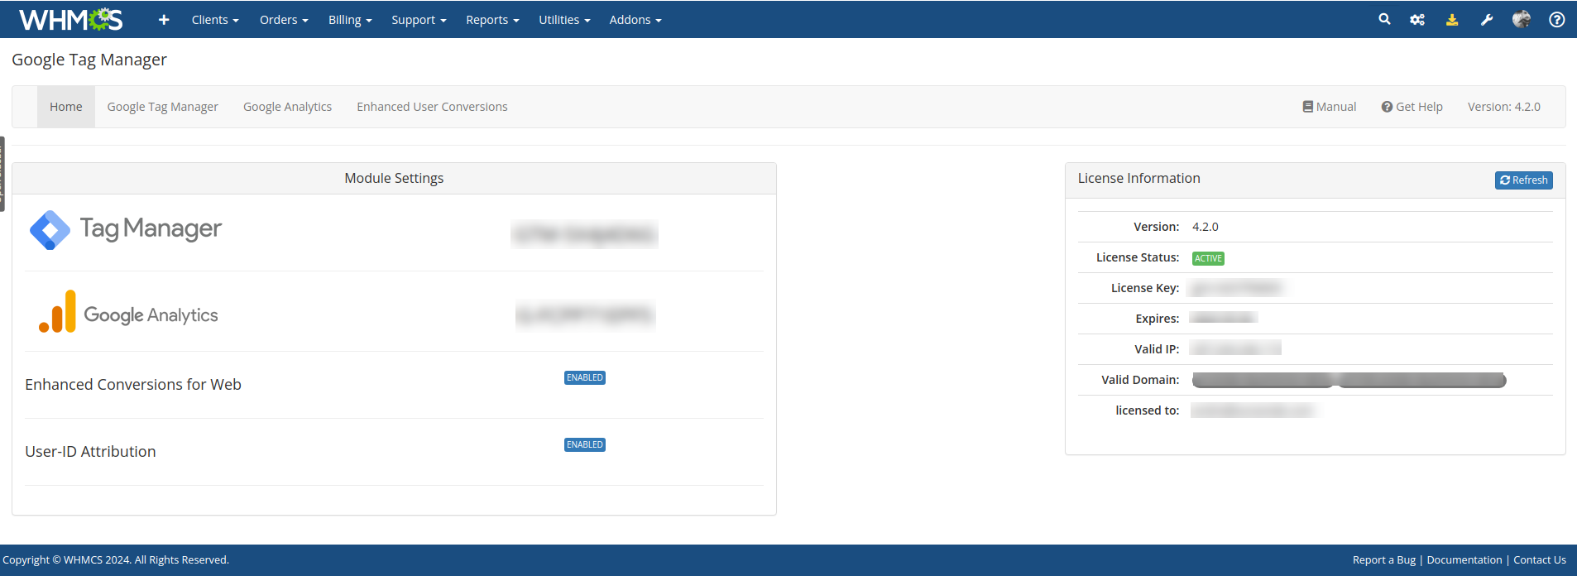
Task: Click the ACTIVE license status badge
Action: click(1208, 258)
